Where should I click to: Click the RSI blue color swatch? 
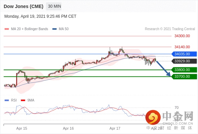pos(7,100)
